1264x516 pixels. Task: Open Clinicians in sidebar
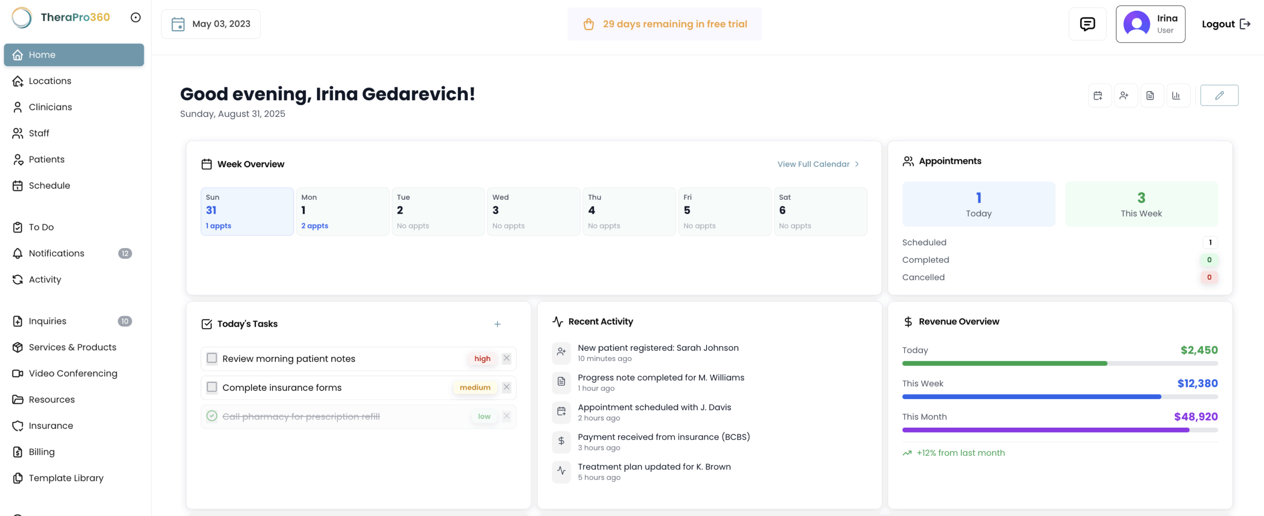tap(74, 107)
